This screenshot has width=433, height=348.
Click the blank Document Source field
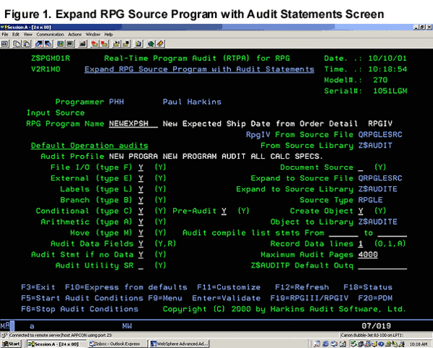click(361, 167)
